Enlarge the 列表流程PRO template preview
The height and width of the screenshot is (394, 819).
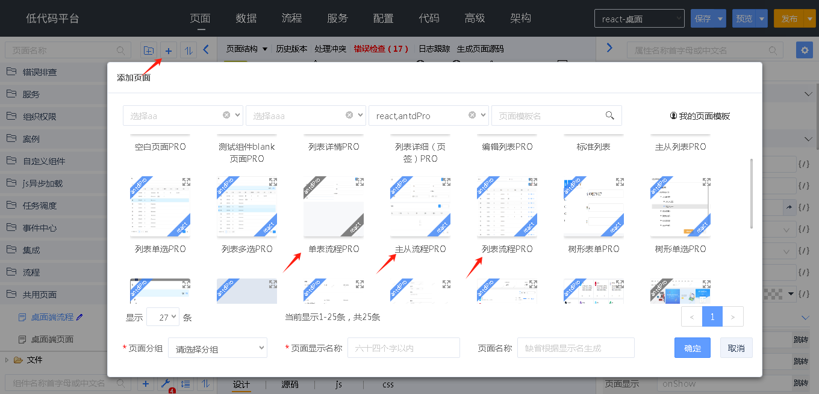tap(533, 182)
